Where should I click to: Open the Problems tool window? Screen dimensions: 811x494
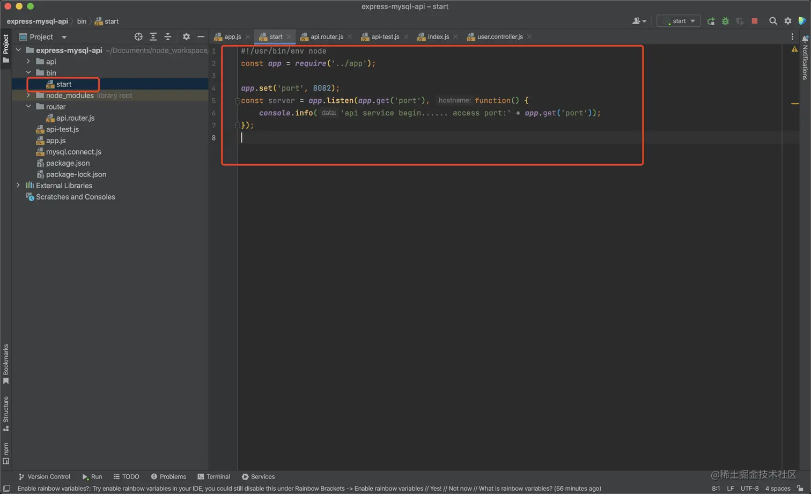click(168, 476)
